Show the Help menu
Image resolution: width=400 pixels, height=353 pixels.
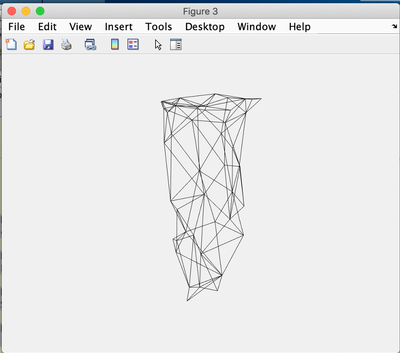tap(299, 27)
